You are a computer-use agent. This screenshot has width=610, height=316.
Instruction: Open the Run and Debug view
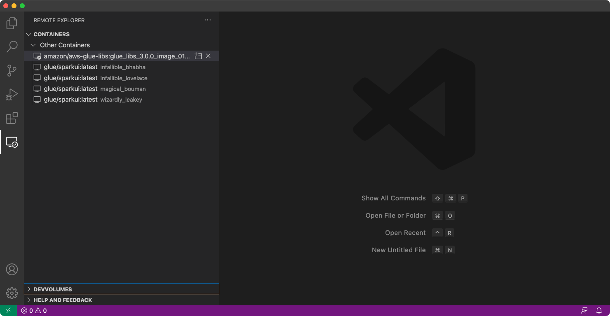[x=12, y=94]
